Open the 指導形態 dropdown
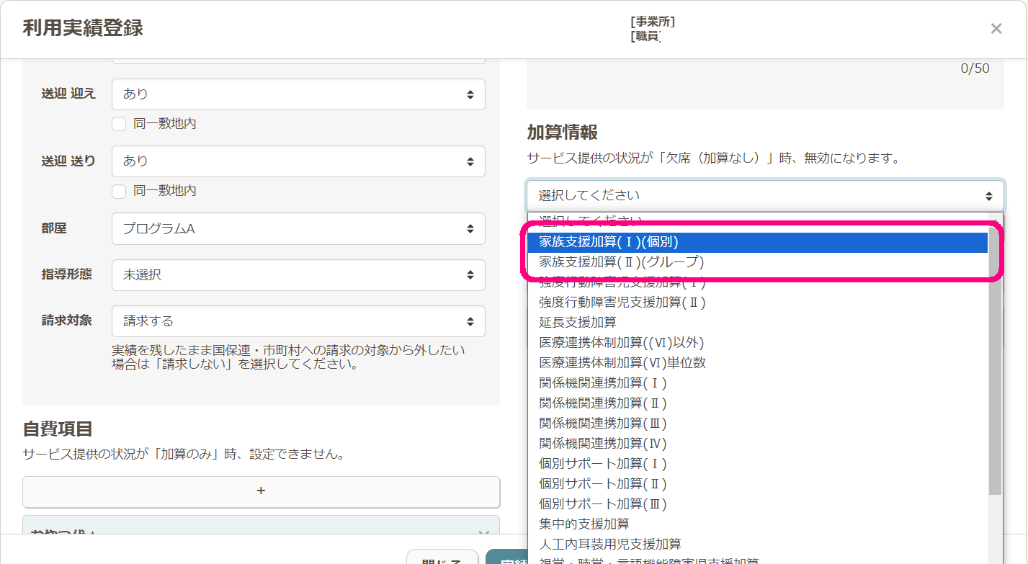 coord(298,275)
